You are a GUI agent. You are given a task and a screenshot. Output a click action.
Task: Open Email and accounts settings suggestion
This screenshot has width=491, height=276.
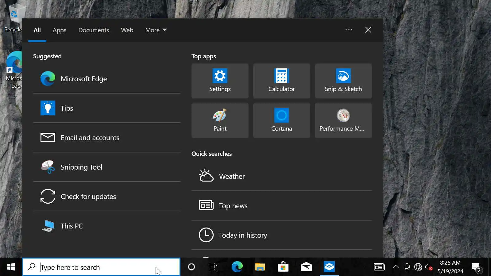point(107,138)
